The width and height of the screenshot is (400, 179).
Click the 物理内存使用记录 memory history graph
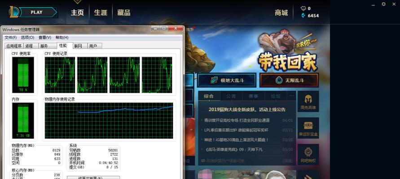(109, 120)
